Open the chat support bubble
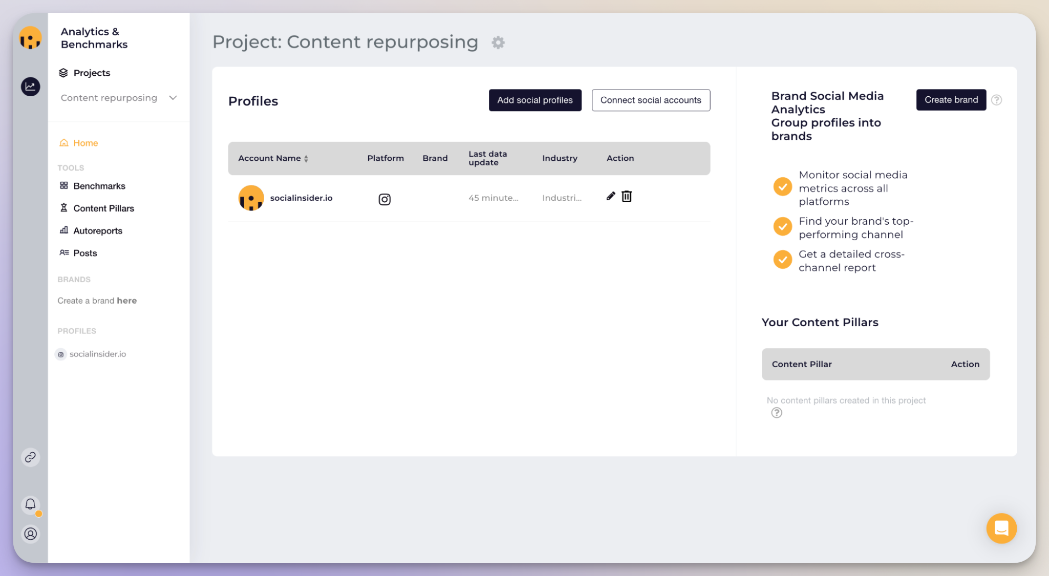The image size is (1049, 576). [x=1001, y=528]
